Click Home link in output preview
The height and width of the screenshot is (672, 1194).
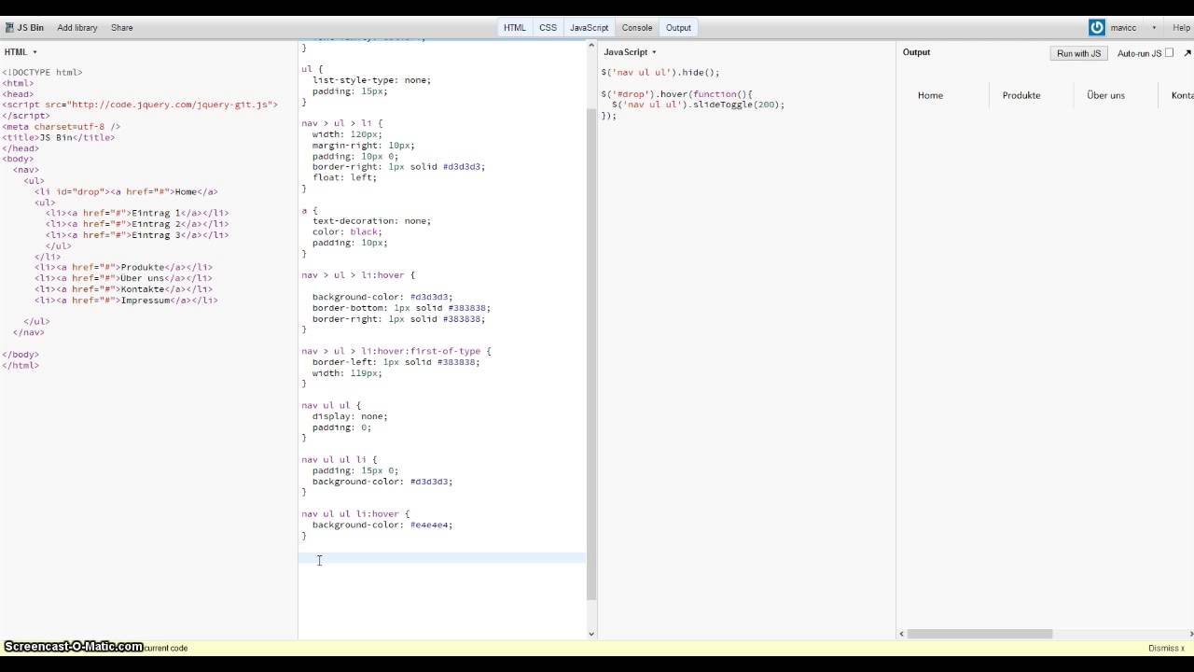click(930, 95)
